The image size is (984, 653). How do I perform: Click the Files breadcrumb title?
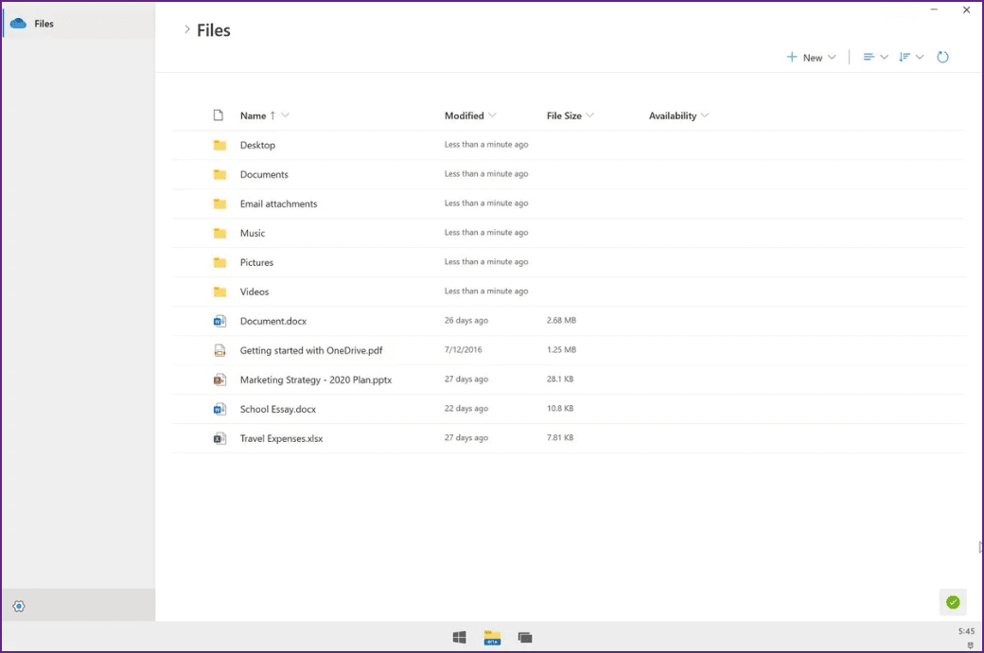214,30
